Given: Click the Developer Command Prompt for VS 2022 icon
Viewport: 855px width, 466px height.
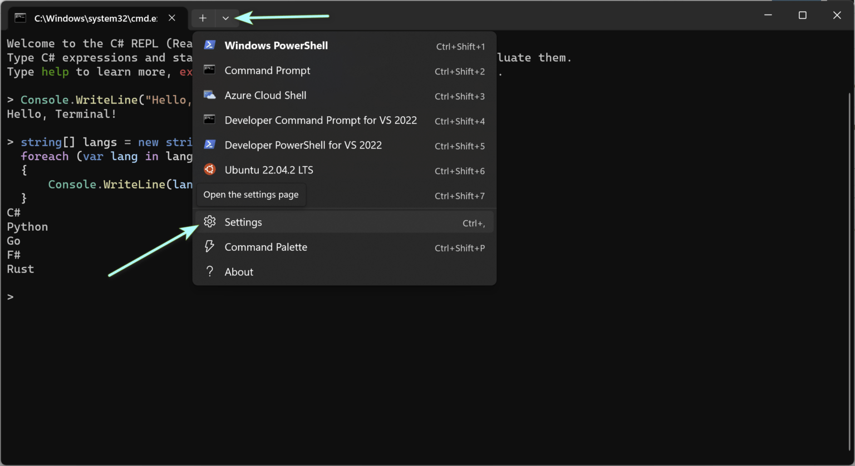Looking at the screenshot, I should [209, 120].
